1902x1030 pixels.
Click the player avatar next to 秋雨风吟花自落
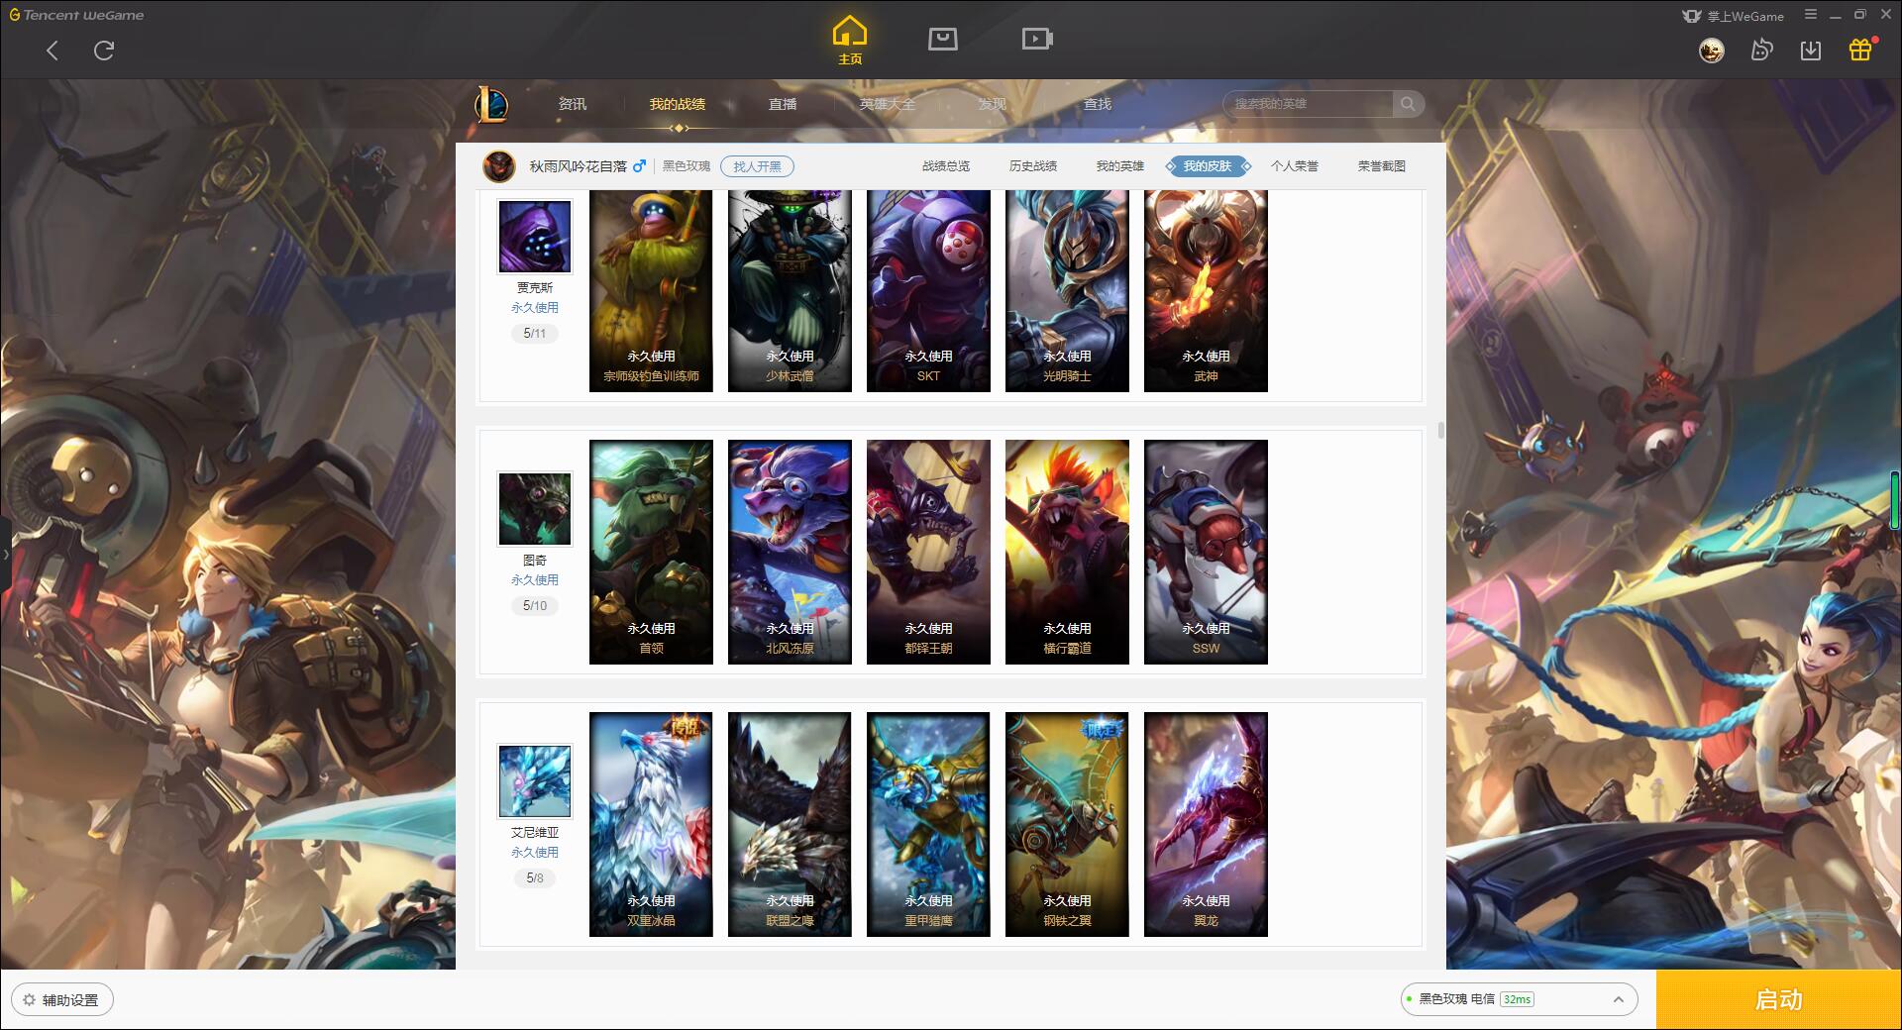click(499, 166)
